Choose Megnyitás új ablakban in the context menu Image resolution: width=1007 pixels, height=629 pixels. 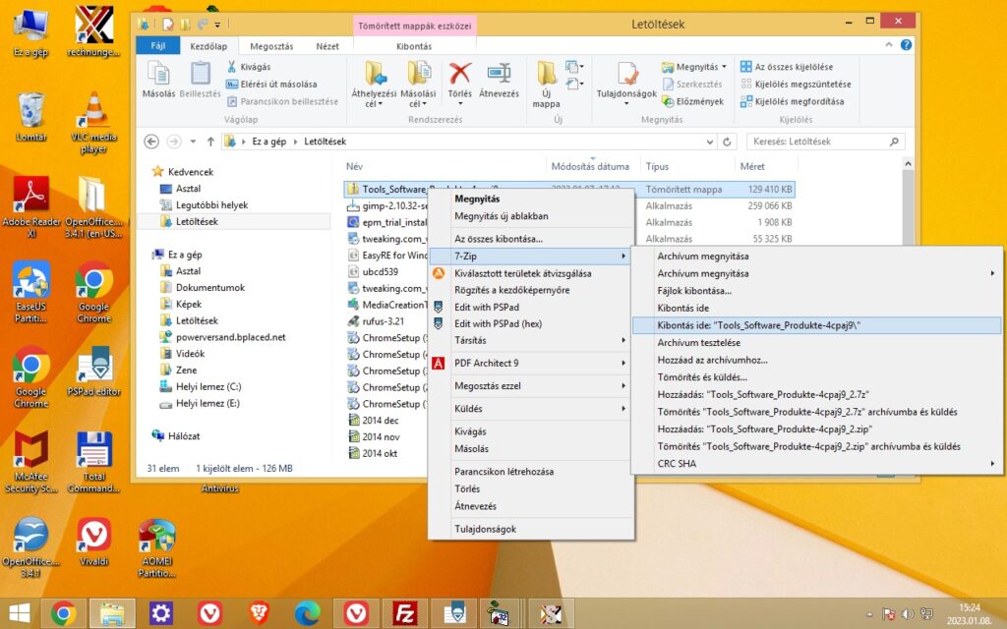(531, 216)
